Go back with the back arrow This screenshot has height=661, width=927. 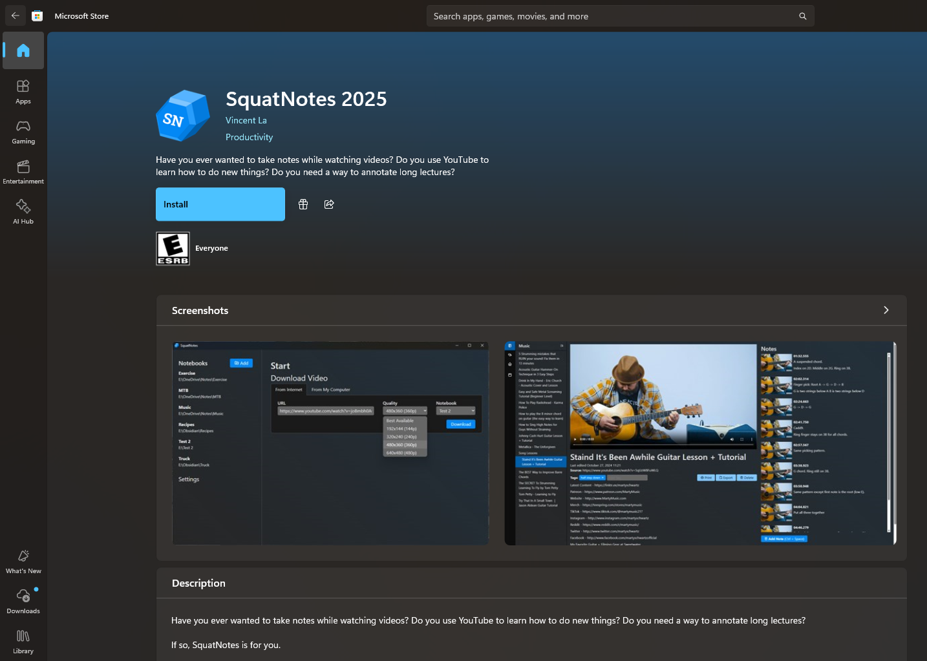(16, 16)
